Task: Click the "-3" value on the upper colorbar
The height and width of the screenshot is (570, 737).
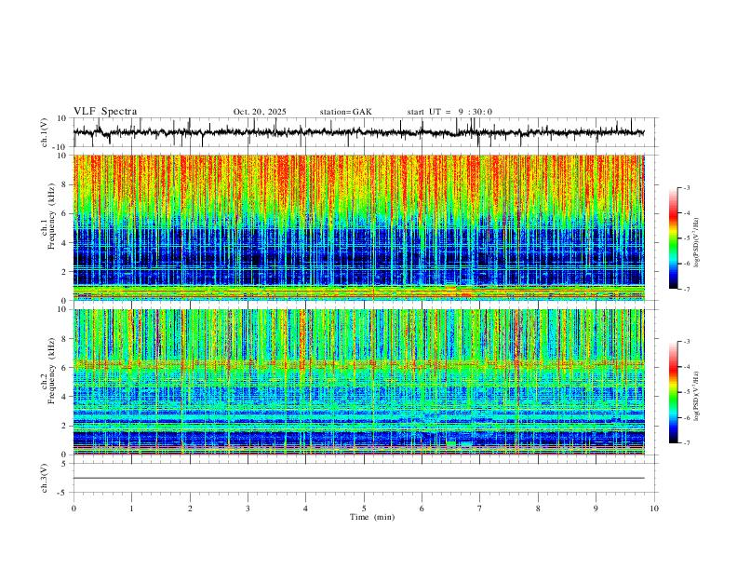Action: pyautogui.click(x=686, y=188)
